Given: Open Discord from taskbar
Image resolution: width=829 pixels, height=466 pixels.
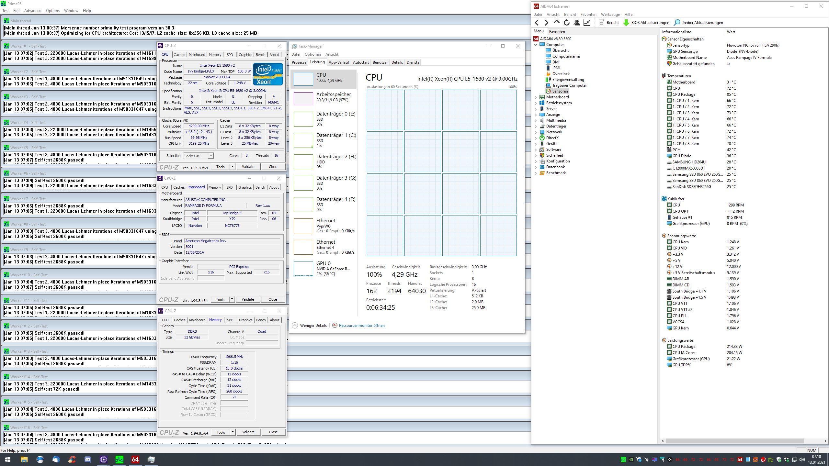Looking at the screenshot, I should (87, 460).
